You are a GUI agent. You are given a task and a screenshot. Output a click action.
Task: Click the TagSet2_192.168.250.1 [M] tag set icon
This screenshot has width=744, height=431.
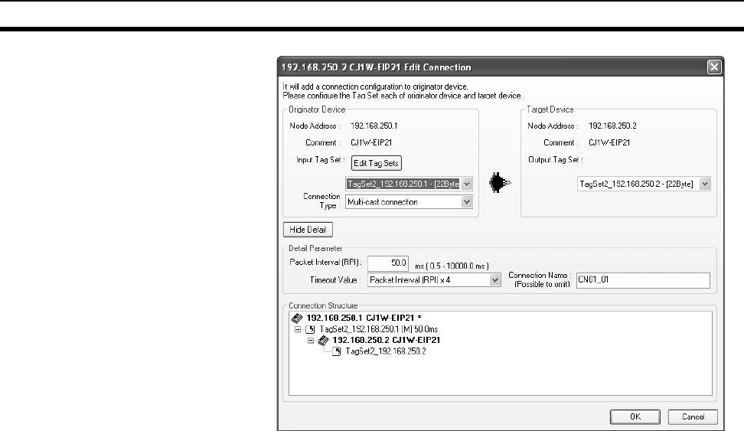point(310,329)
